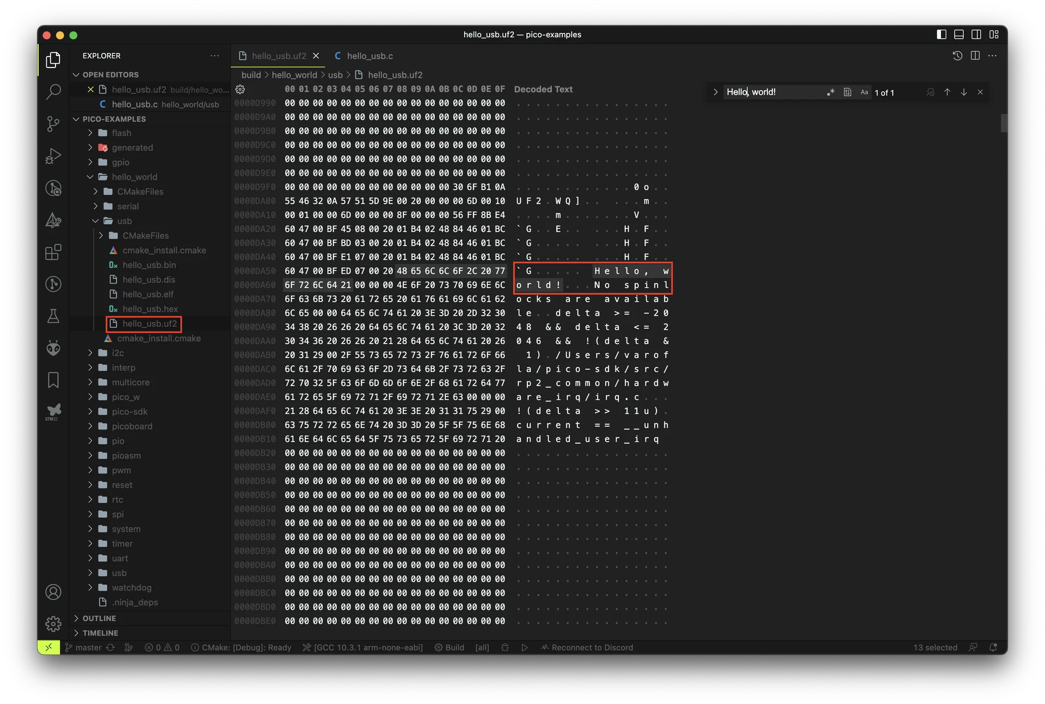Click Reconnect to Discord in status bar

click(x=587, y=647)
